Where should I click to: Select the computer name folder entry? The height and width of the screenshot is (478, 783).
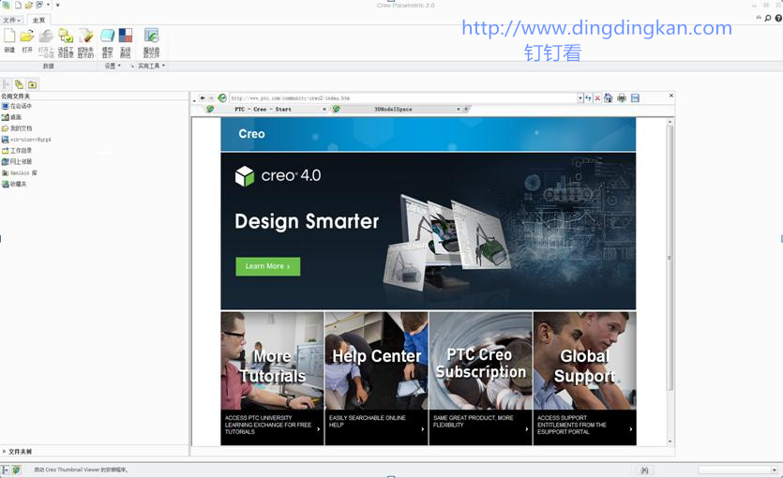click(26, 140)
